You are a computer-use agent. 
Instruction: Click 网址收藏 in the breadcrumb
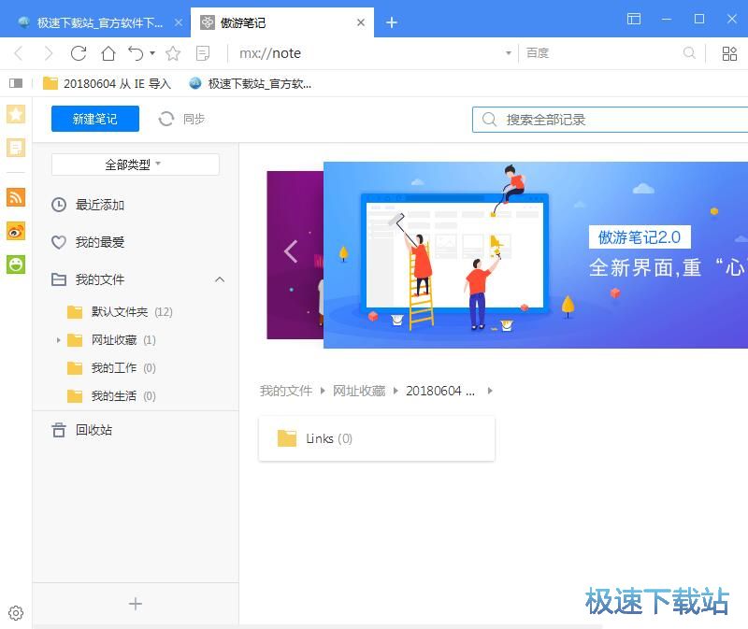[x=359, y=391]
